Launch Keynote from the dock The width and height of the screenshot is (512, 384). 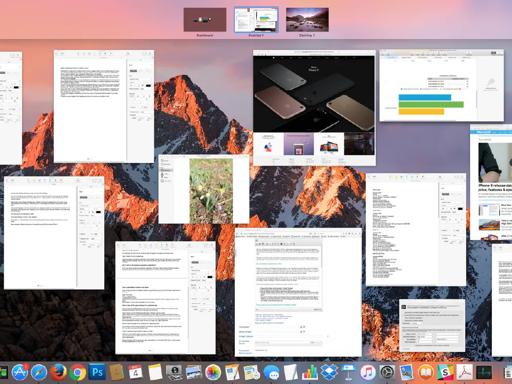click(x=348, y=372)
